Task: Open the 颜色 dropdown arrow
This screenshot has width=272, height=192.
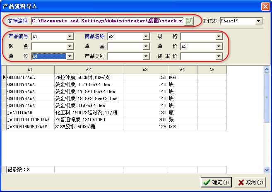Action: 70,46
